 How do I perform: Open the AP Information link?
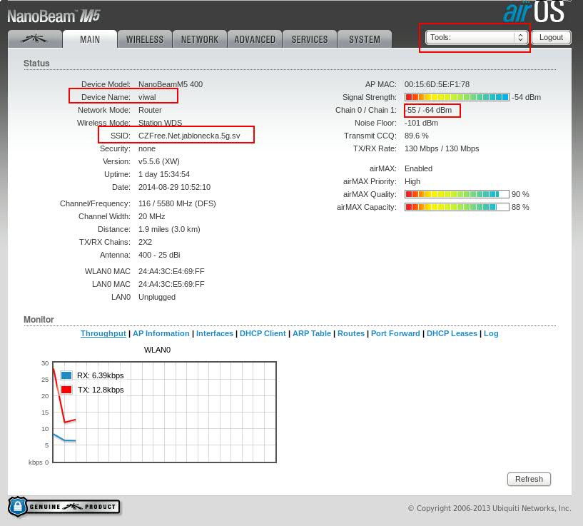(x=161, y=333)
